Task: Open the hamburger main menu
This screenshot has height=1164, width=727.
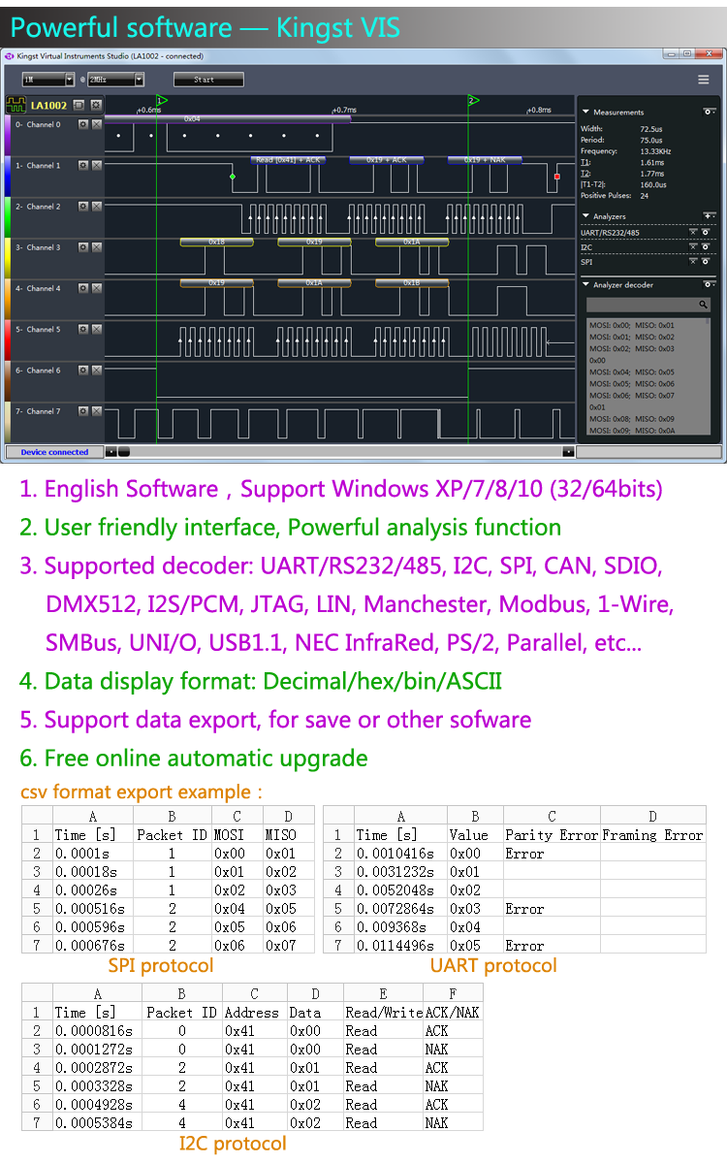Action: [704, 80]
